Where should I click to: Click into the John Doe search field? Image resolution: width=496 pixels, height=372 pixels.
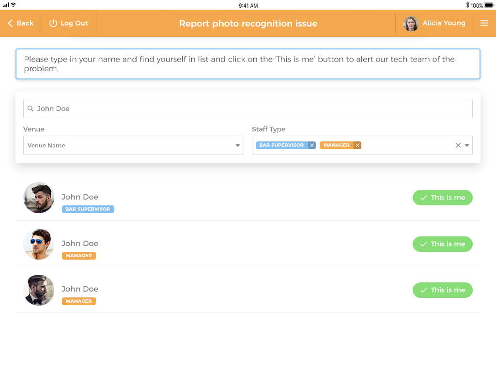248,108
